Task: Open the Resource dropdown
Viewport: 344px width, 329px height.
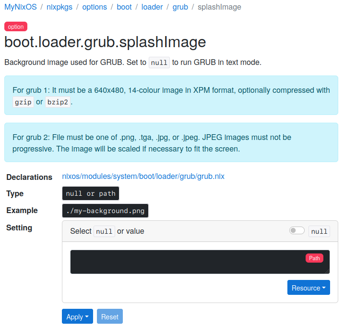Action: click(308, 288)
